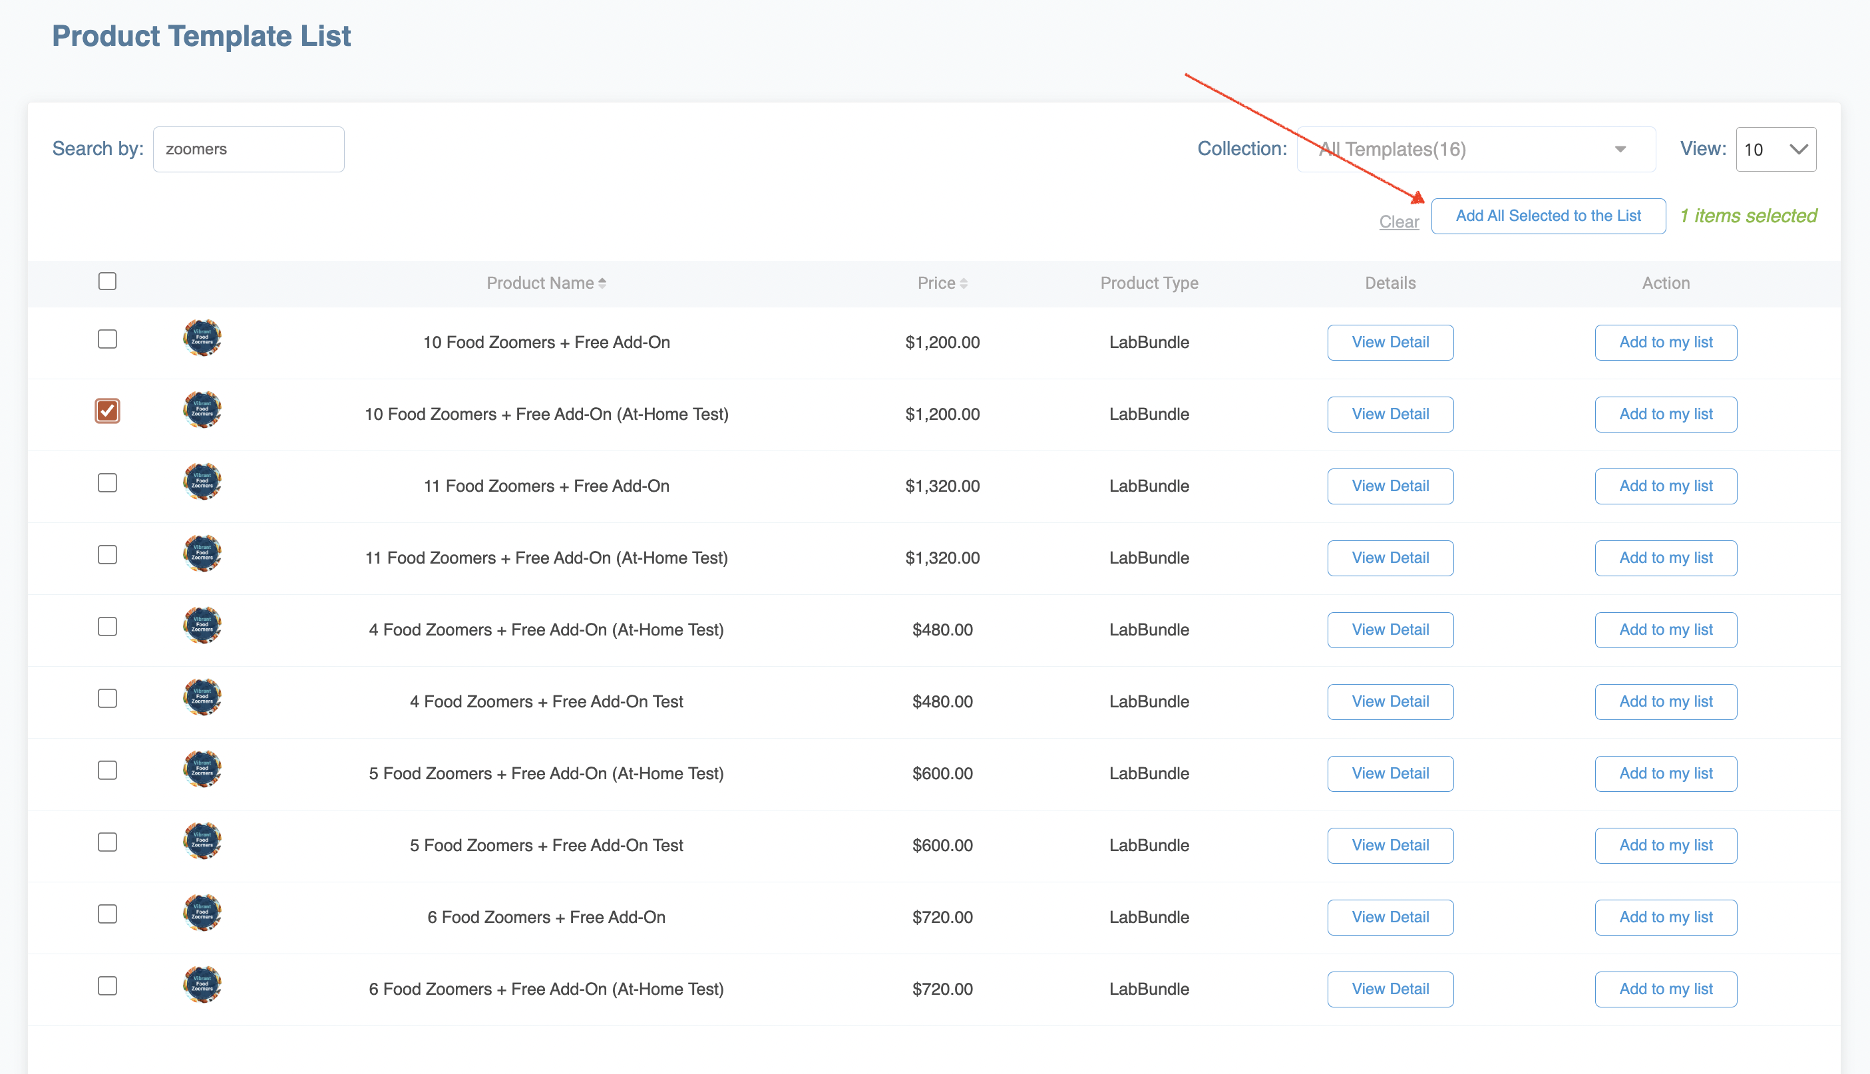
Task: Check the 6 Food Zoomers (At-Home Test) row
Action: (108, 986)
